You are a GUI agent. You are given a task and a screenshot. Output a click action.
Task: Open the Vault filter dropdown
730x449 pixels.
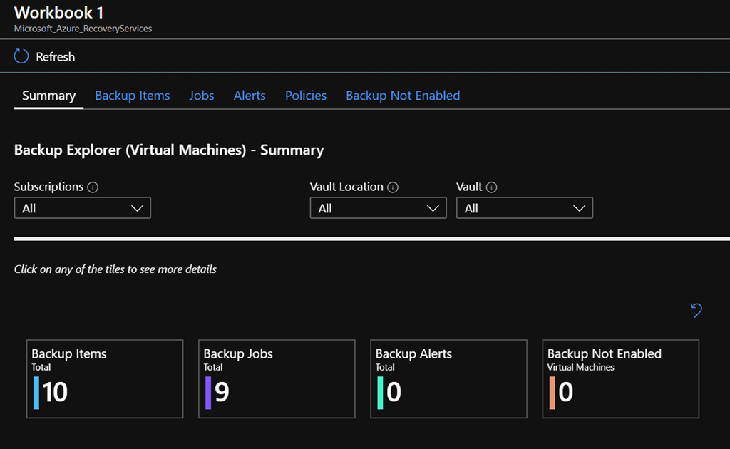pos(524,208)
